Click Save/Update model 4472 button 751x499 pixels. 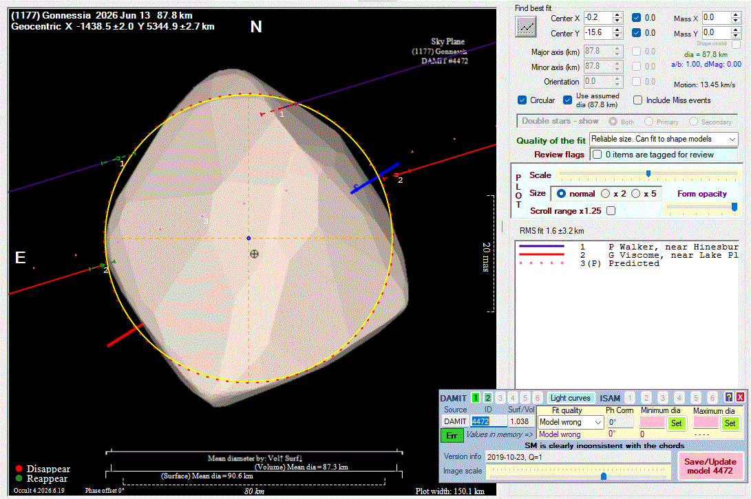(710, 466)
